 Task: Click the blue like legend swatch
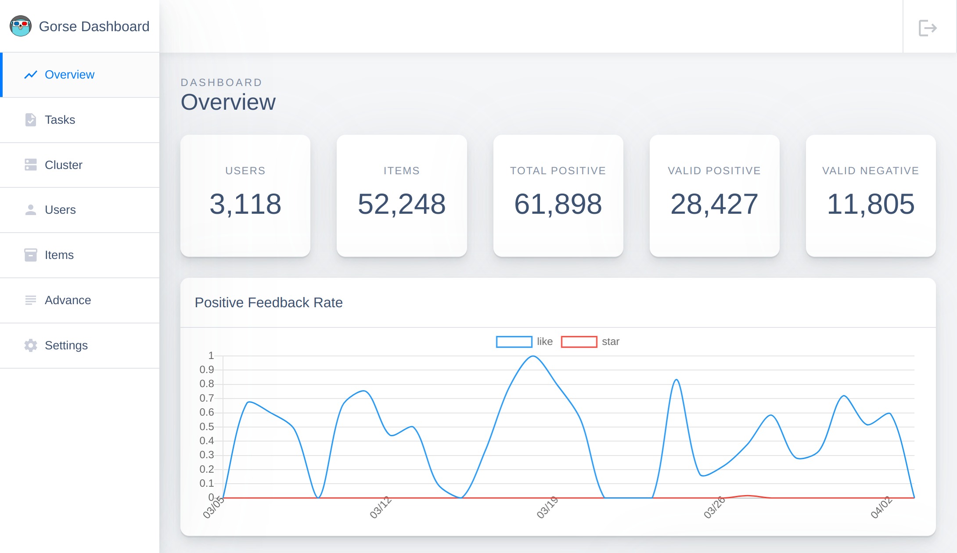tap(514, 341)
